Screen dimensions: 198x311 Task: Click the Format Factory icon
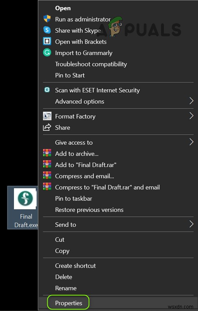click(x=47, y=116)
